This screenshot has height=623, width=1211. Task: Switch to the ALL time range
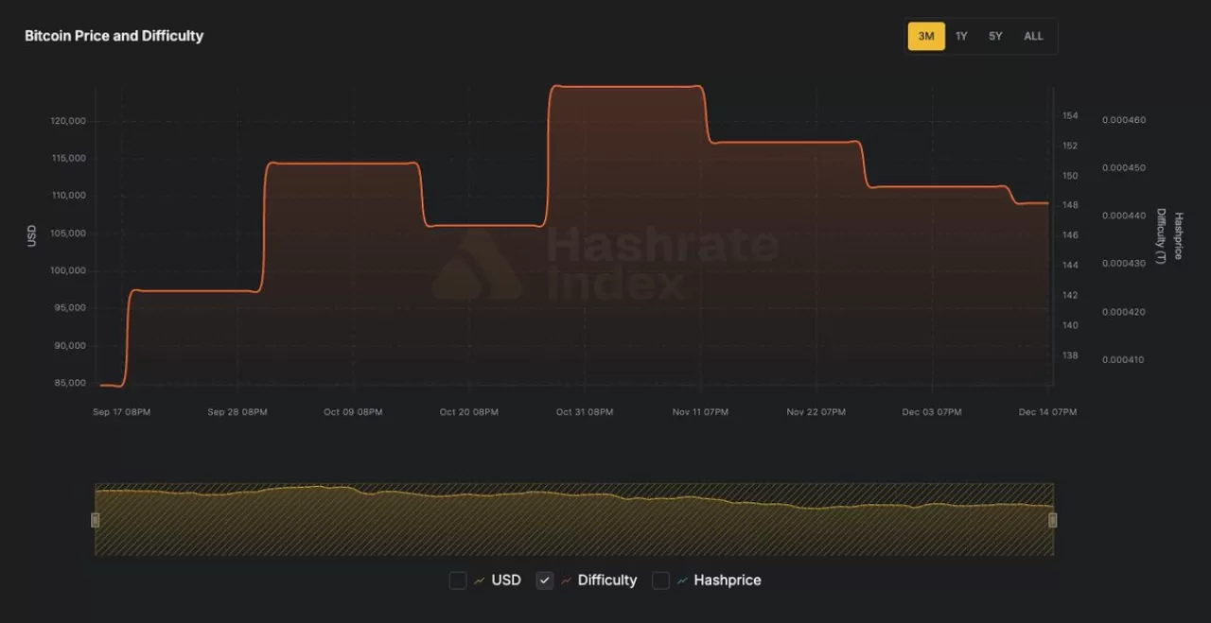click(1032, 35)
